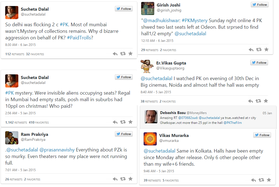The width and height of the screenshot is (279, 187).
Task: Follow Girish Joshi
Action: click(x=260, y=5)
